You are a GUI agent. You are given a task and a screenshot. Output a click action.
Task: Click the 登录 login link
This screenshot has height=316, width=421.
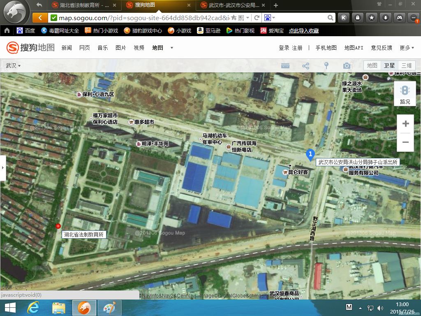click(x=284, y=48)
